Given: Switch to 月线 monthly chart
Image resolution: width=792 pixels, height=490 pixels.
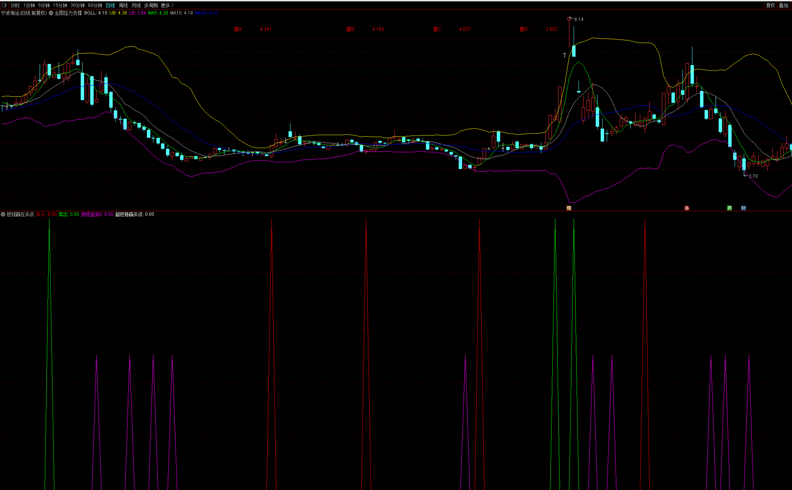Looking at the screenshot, I should [x=136, y=6].
